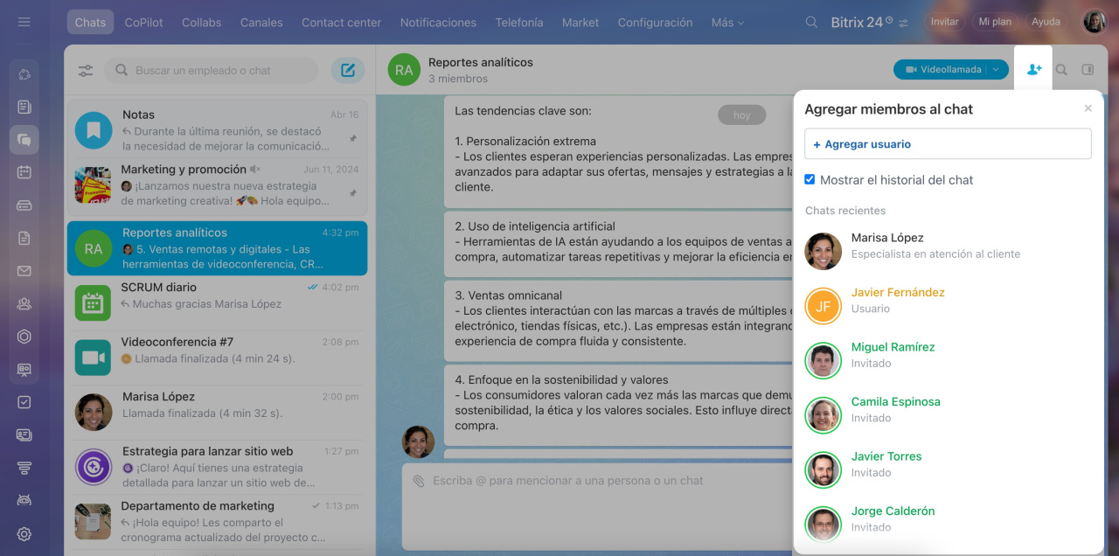Click the Invitar button
Screen dimensions: 1119x556
944,22
